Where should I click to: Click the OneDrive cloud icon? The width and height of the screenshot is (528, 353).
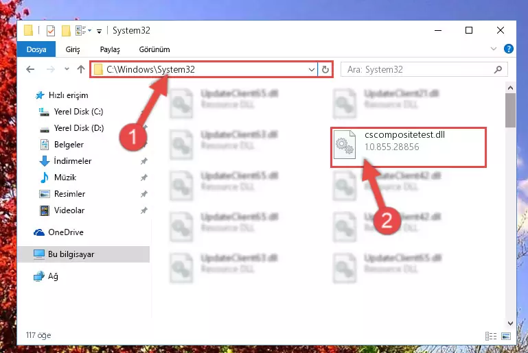[39, 232]
